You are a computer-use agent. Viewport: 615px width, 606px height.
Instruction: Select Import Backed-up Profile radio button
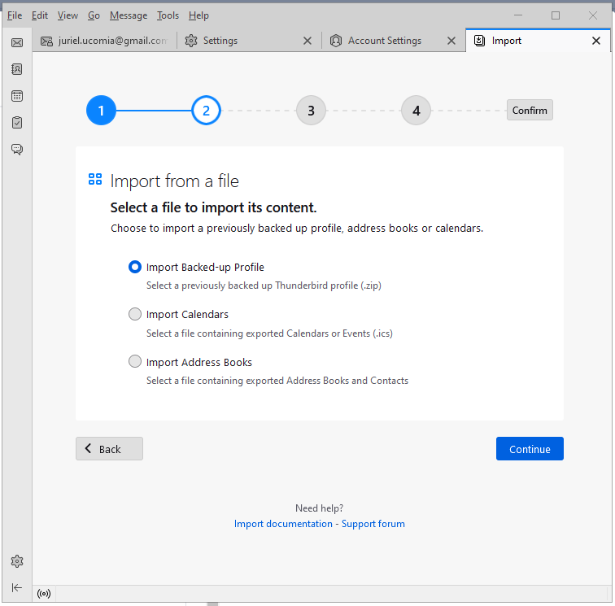point(135,267)
